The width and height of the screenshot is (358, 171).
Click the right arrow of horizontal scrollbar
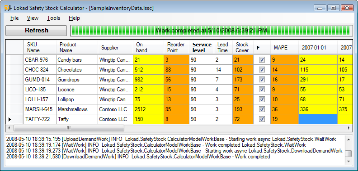(349, 128)
